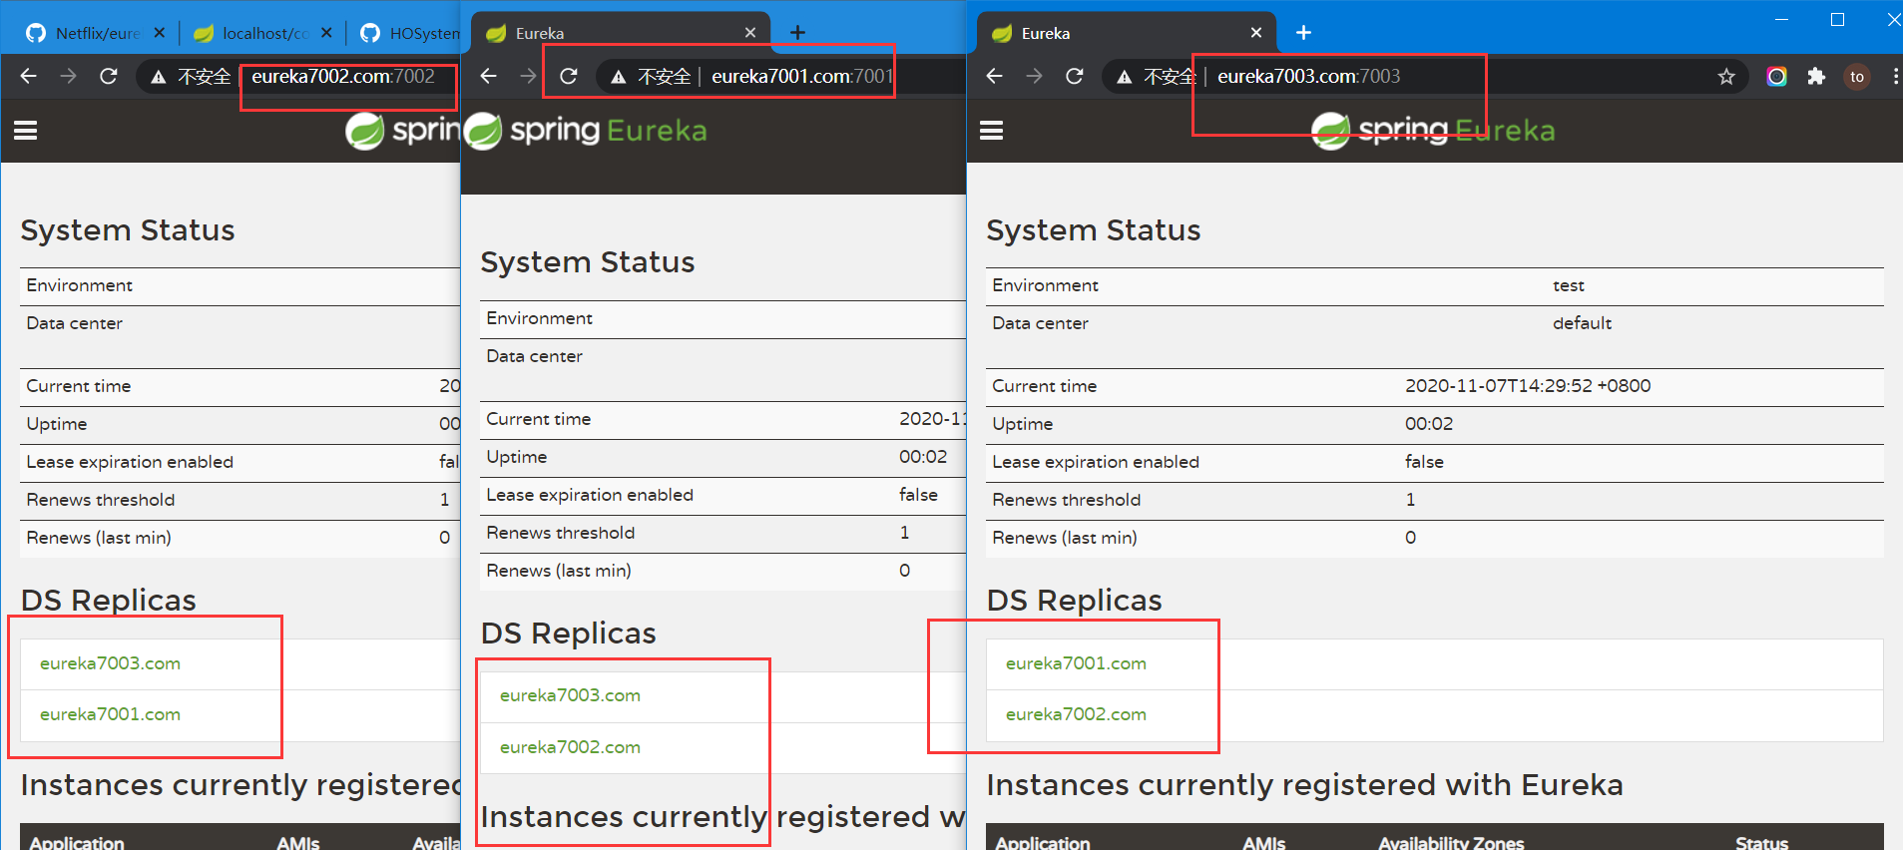The image size is (1903, 850).
Task: Click 'DS Replicas' heading in eureka7003 window
Action: coord(1074,600)
